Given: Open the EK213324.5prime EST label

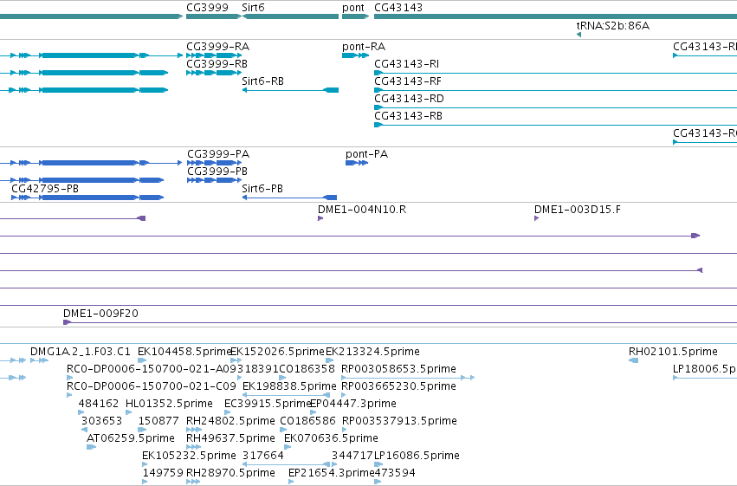Looking at the screenshot, I should click(x=372, y=352).
